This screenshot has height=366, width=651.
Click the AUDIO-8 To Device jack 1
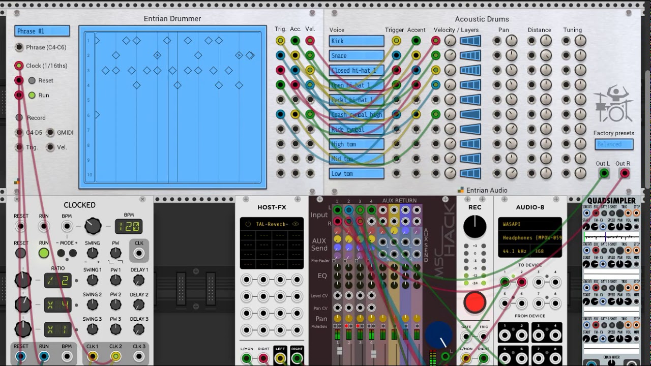(505, 282)
